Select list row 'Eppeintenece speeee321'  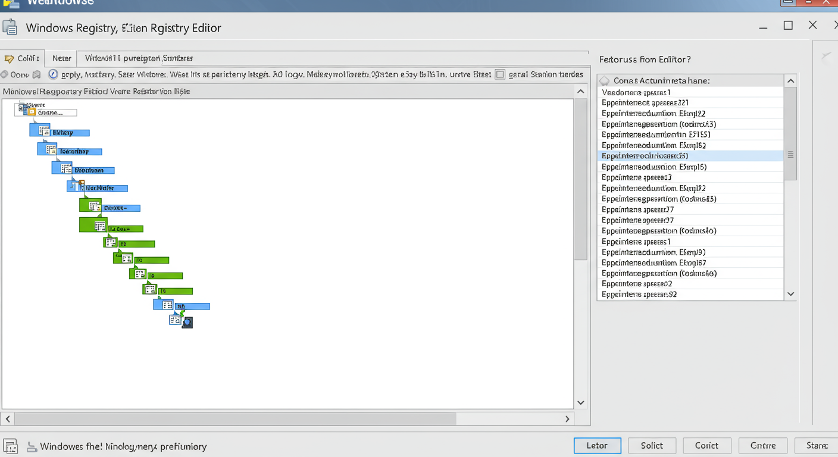690,103
